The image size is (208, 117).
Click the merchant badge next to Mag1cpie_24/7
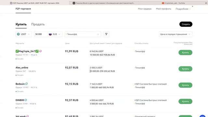(x=40, y=51)
